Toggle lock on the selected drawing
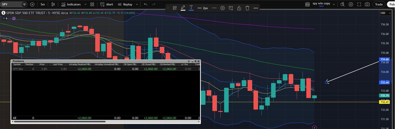This screenshot has height=129, width=395. [x=239, y=8]
